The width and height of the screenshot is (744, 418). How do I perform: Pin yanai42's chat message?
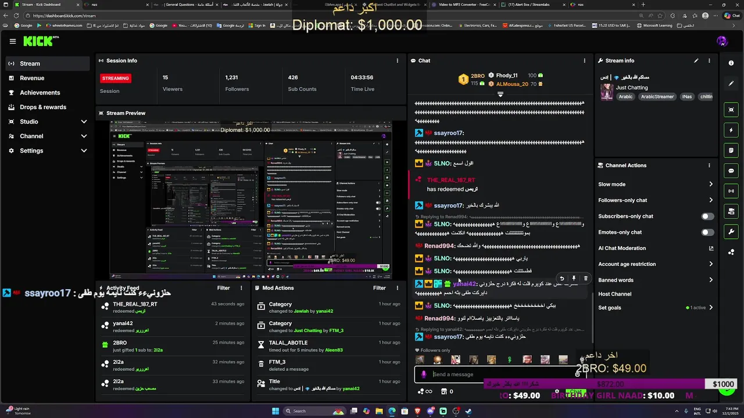point(574,279)
